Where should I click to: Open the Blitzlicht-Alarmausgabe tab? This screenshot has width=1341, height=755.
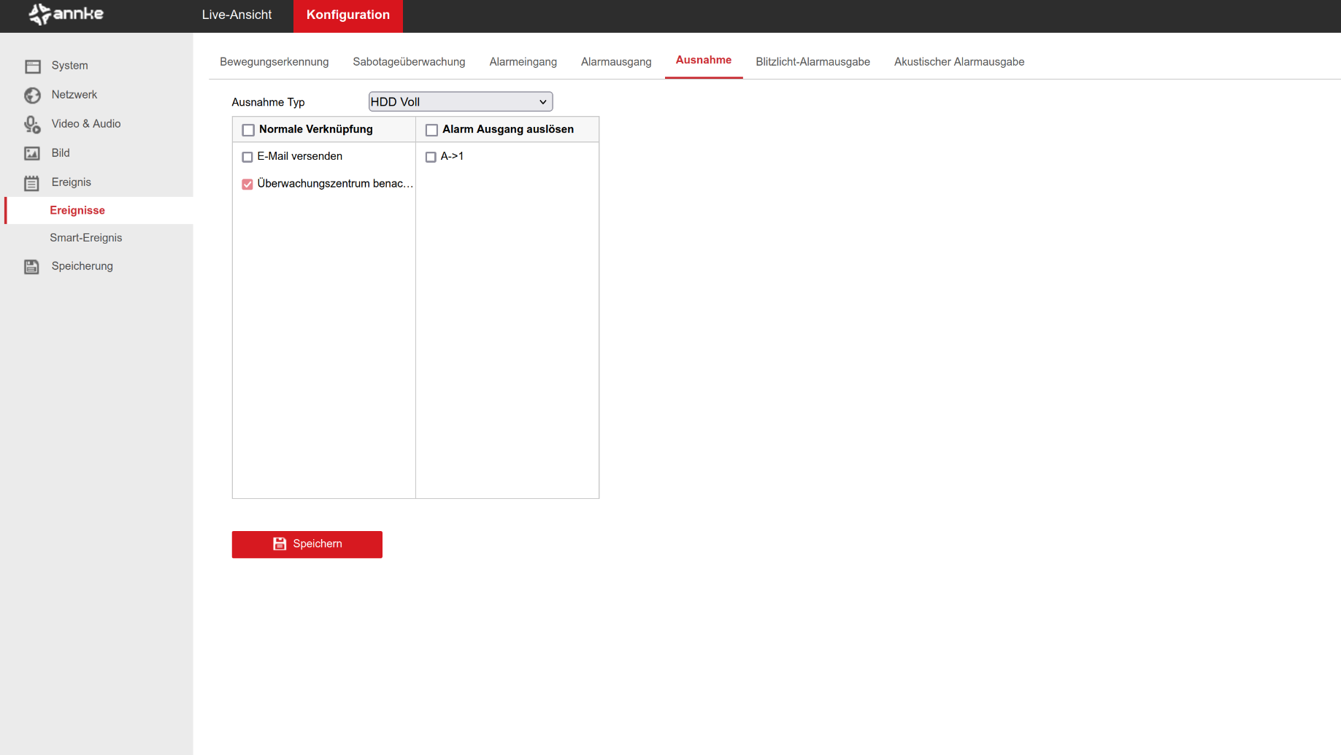click(x=812, y=62)
